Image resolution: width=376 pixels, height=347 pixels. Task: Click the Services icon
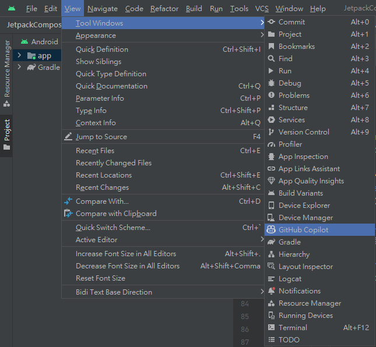[x=271, y=119]
